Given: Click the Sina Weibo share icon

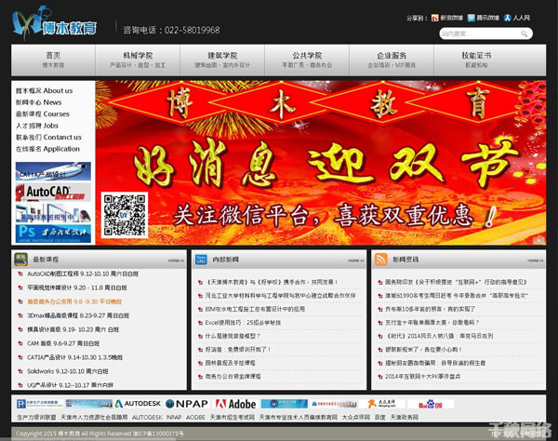Looking at the screenshot, I should (434, 18).
